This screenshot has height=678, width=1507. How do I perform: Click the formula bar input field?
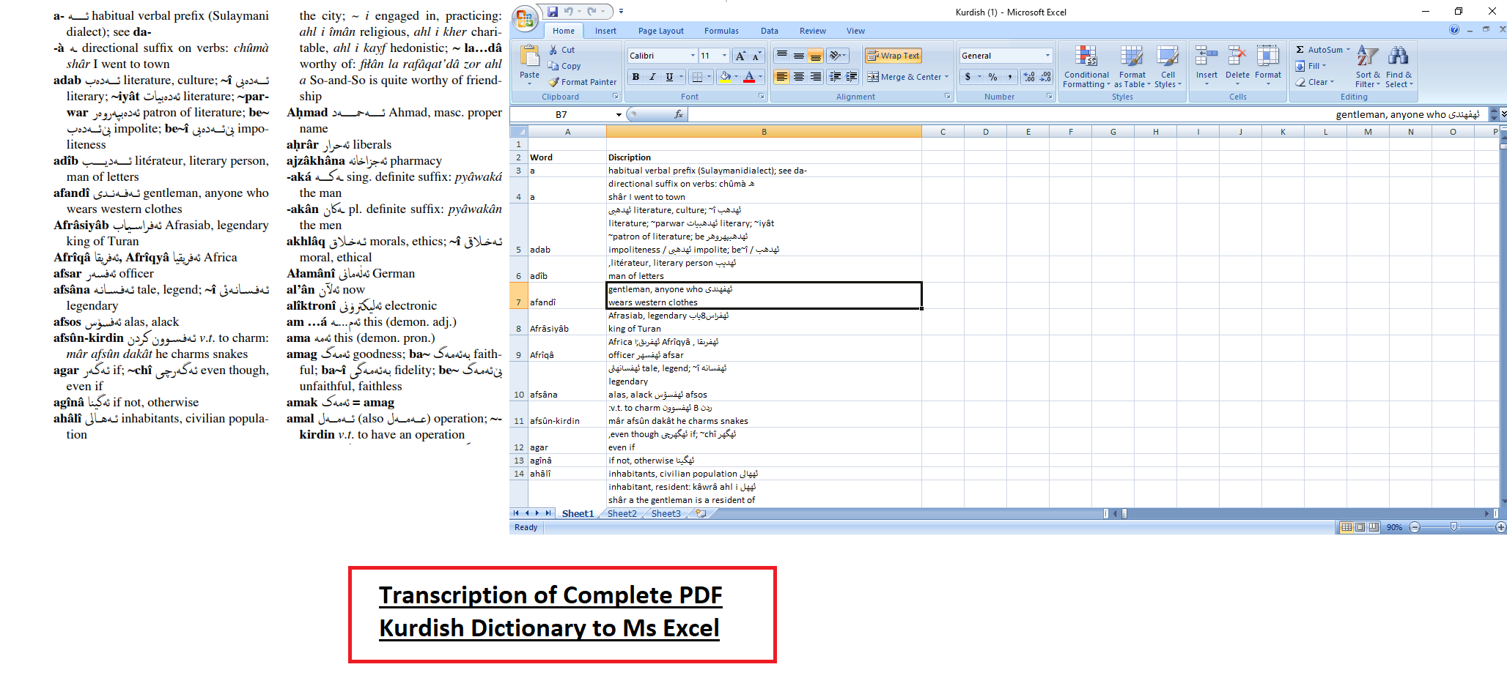coord(1088,114)
